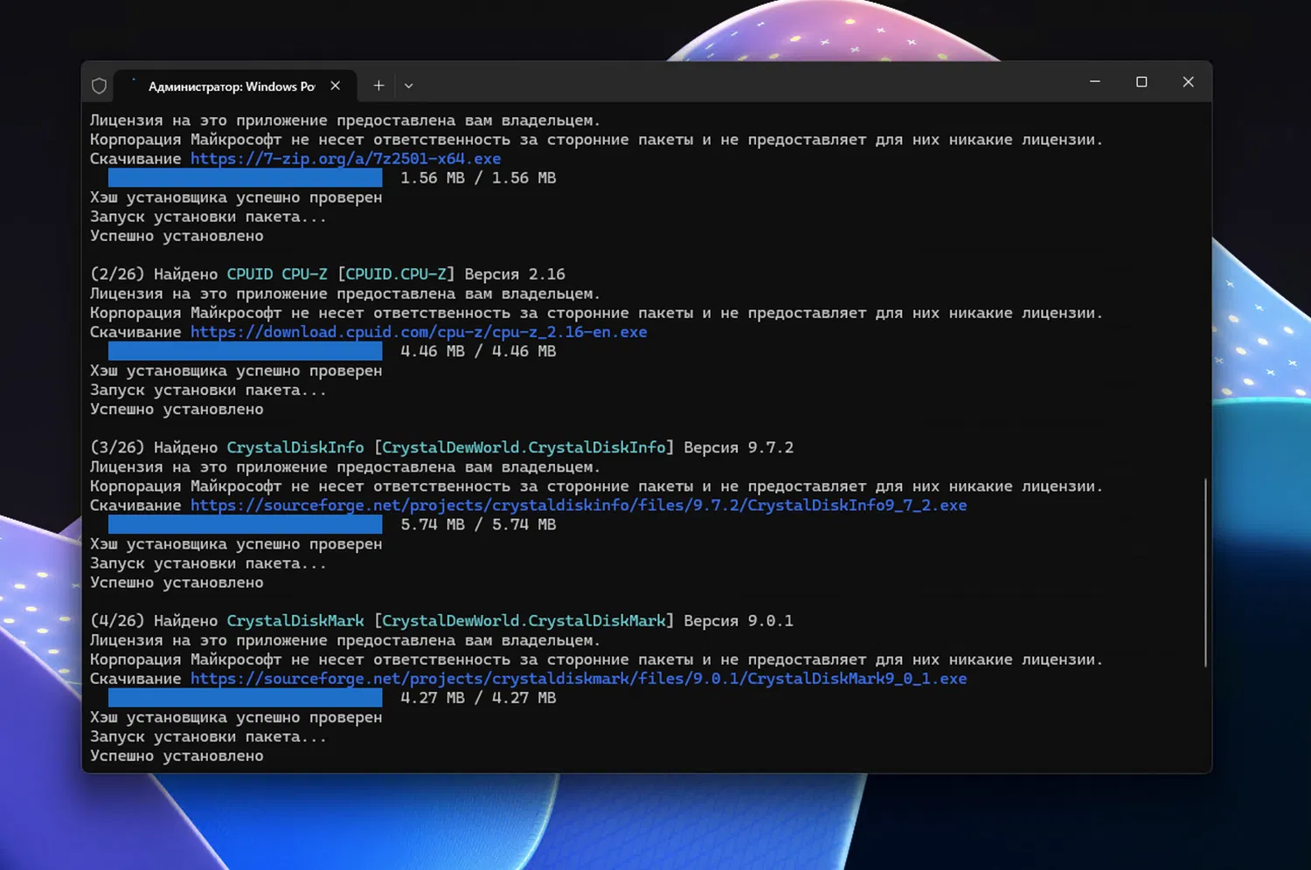Click the "(3/26)" package counter
Image resolution: width=1311 pixels, height=870 pixels.
pos(117,447)
